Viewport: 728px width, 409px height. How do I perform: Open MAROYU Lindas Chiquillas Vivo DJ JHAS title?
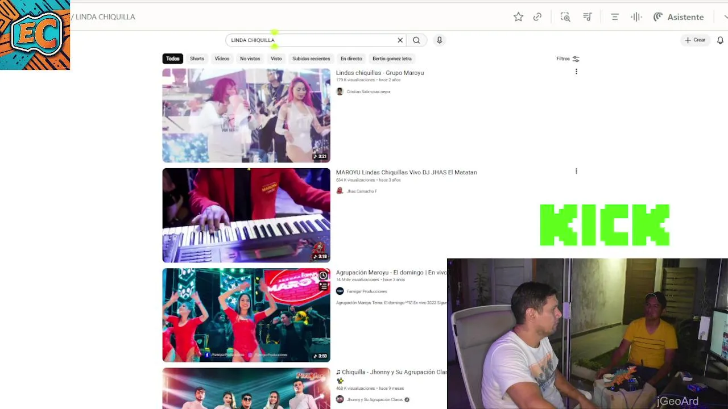coord(407,172)
